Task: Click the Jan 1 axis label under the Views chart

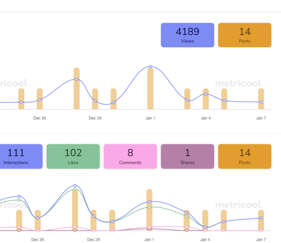Action: [x=150, y=118]
